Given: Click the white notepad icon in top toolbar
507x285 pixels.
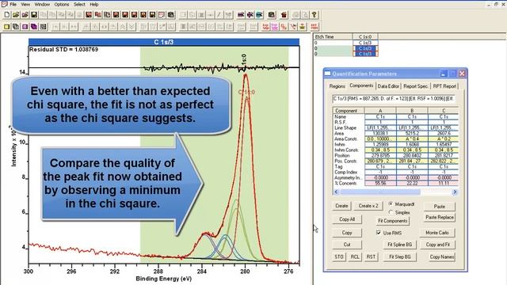Looking at the screenshot, I should pyautogui.click(x=162, y=15).
